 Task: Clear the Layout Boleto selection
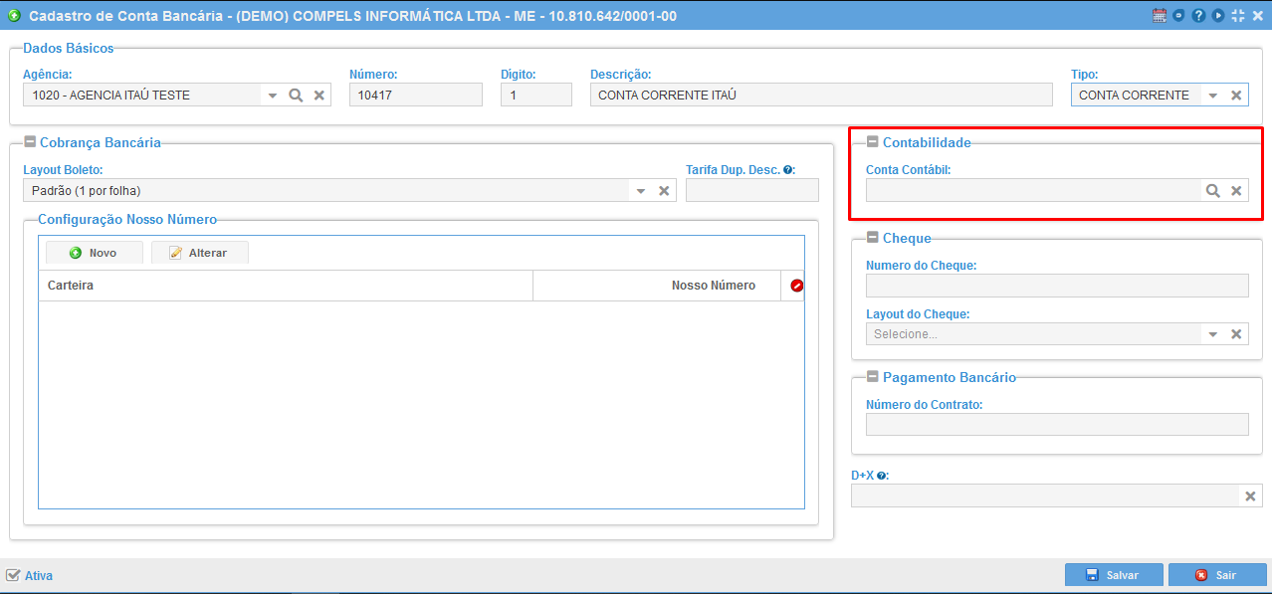(664, 190)
